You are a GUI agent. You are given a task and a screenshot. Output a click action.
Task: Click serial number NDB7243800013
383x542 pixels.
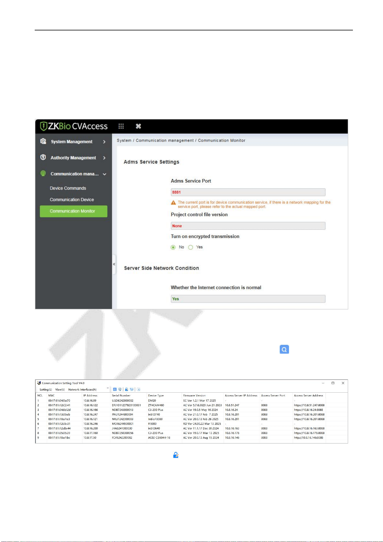123,410
